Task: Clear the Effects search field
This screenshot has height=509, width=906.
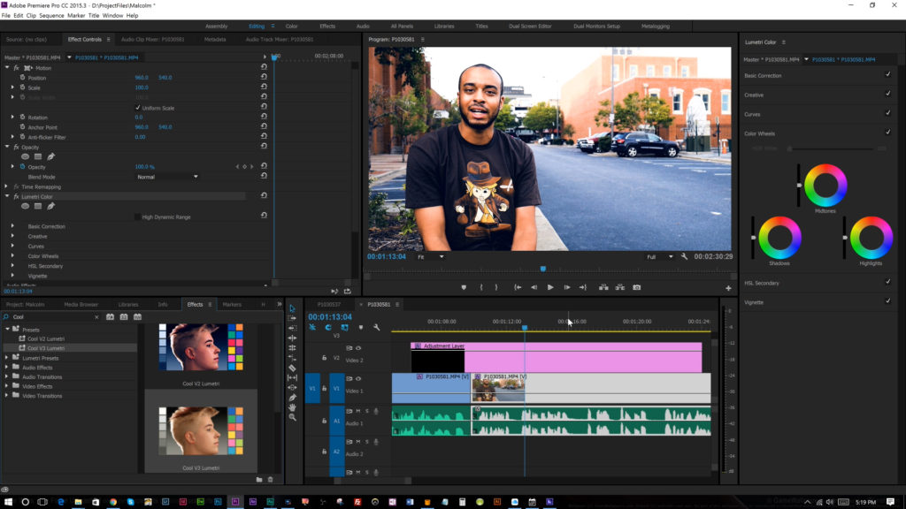Action: pos(96,317)
